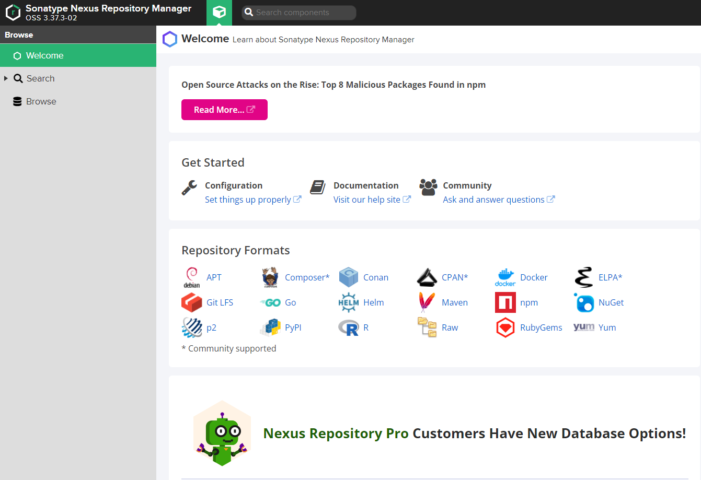Click the Read More button about npm attacks

tap(224, 110)
